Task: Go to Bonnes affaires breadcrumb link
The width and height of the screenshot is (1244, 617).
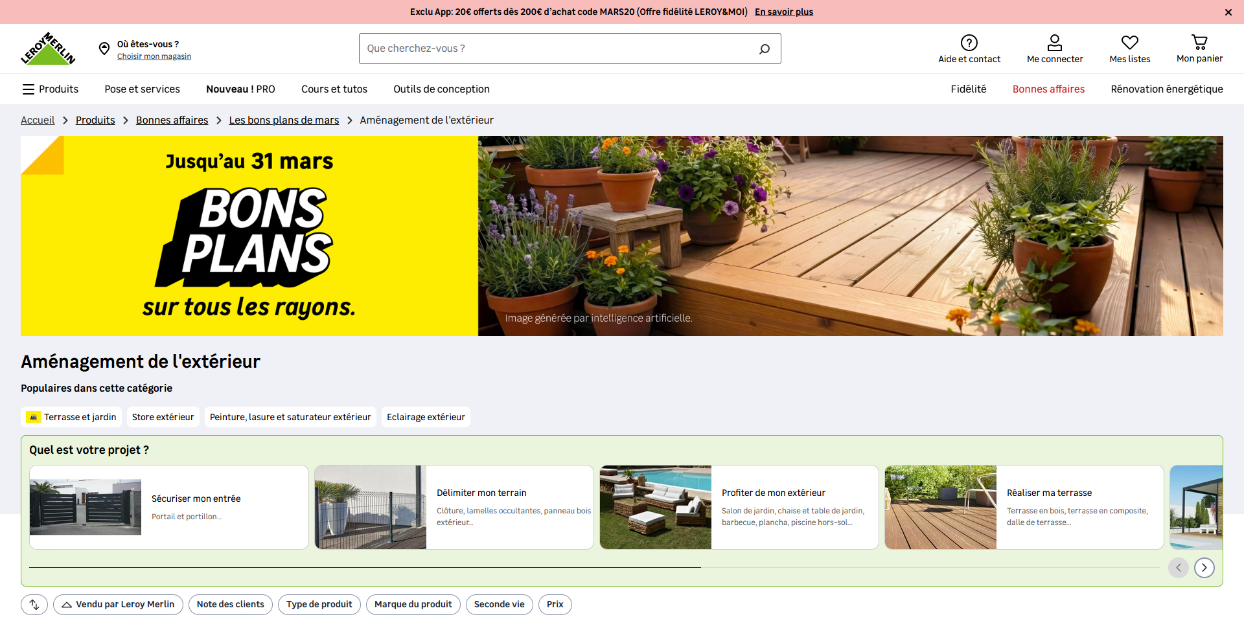Action: (172, 120)
